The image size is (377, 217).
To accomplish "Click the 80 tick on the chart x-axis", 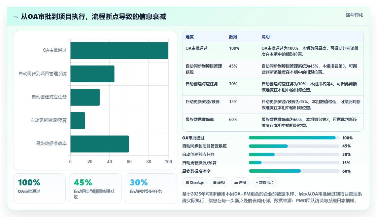I will (148, 162).
